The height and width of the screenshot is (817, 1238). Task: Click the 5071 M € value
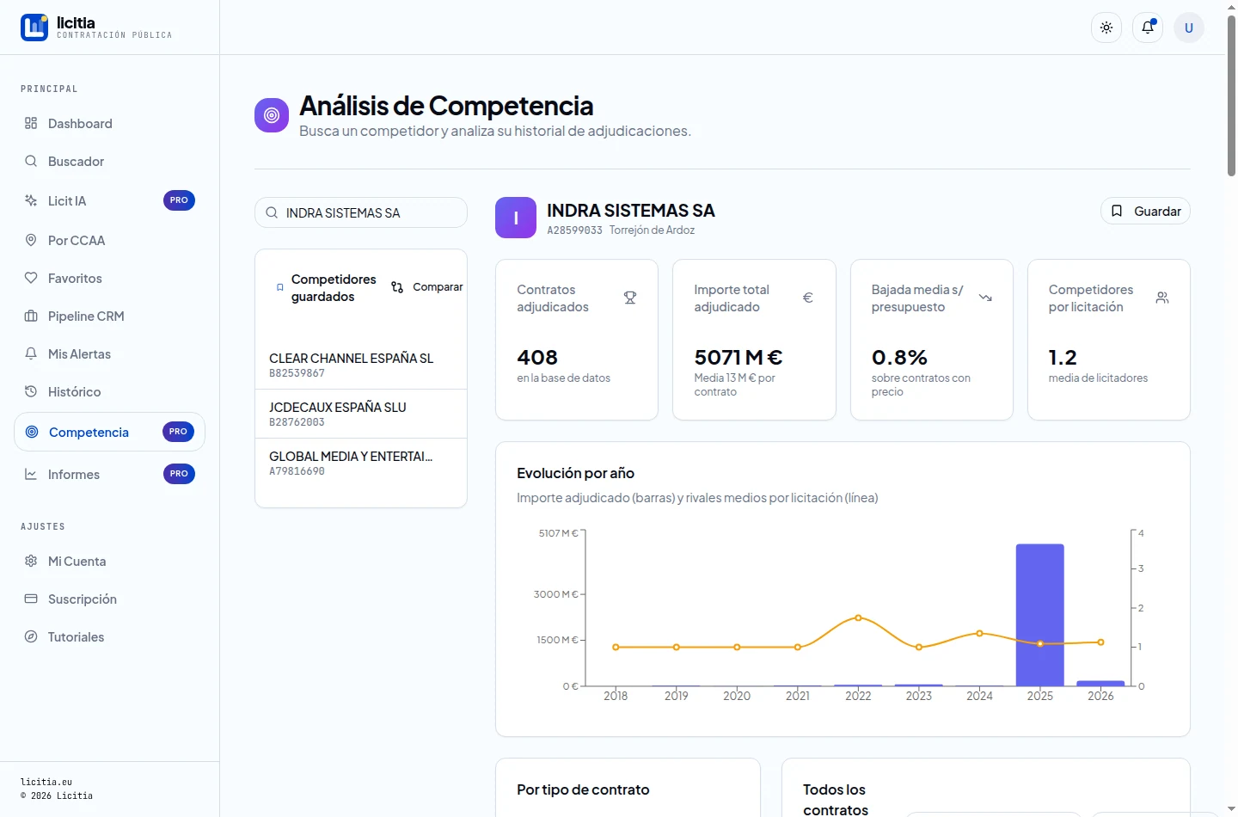tap(739, 357)
